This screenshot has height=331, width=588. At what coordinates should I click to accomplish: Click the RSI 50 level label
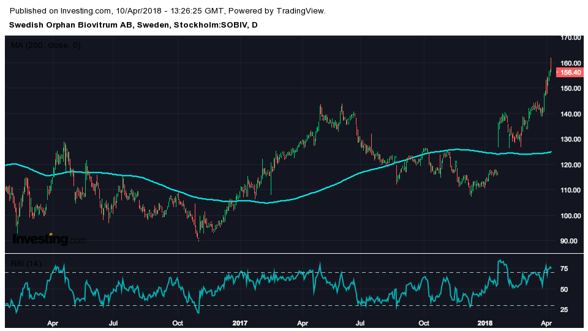[564, 289]
